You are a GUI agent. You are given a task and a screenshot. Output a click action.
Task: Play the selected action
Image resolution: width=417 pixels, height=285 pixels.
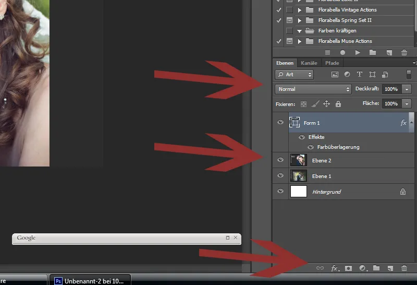[x=358, y=53]
